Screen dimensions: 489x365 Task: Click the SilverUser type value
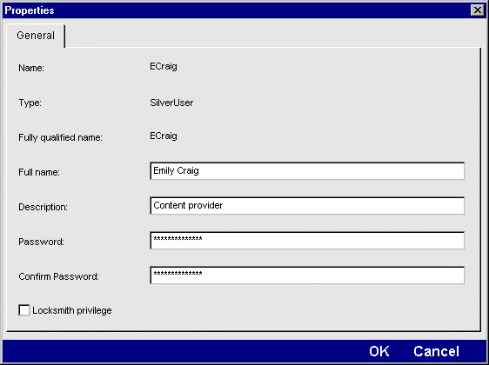171,103
